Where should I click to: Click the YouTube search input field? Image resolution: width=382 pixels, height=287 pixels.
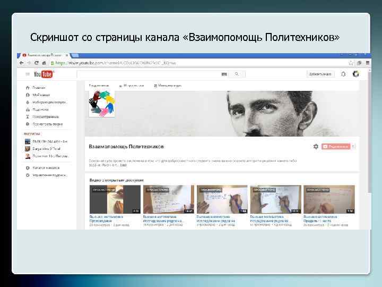tap(149, 74)
